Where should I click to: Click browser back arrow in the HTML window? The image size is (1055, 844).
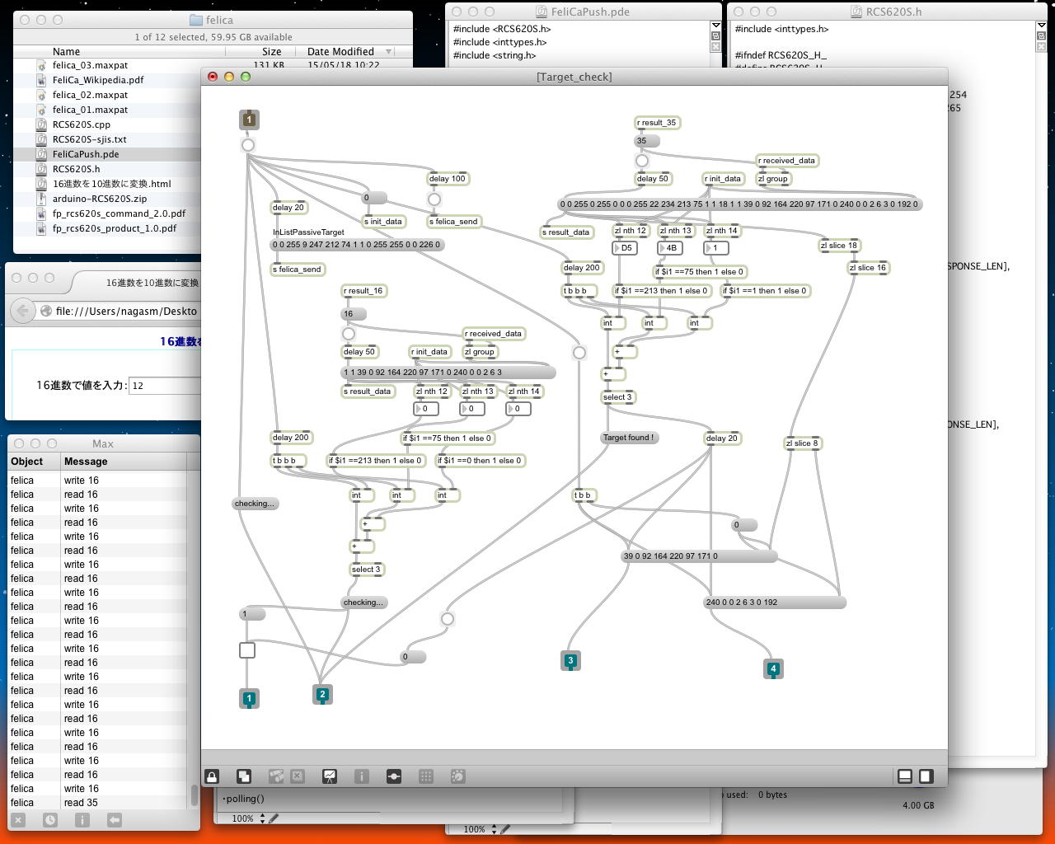click(23, 311)
